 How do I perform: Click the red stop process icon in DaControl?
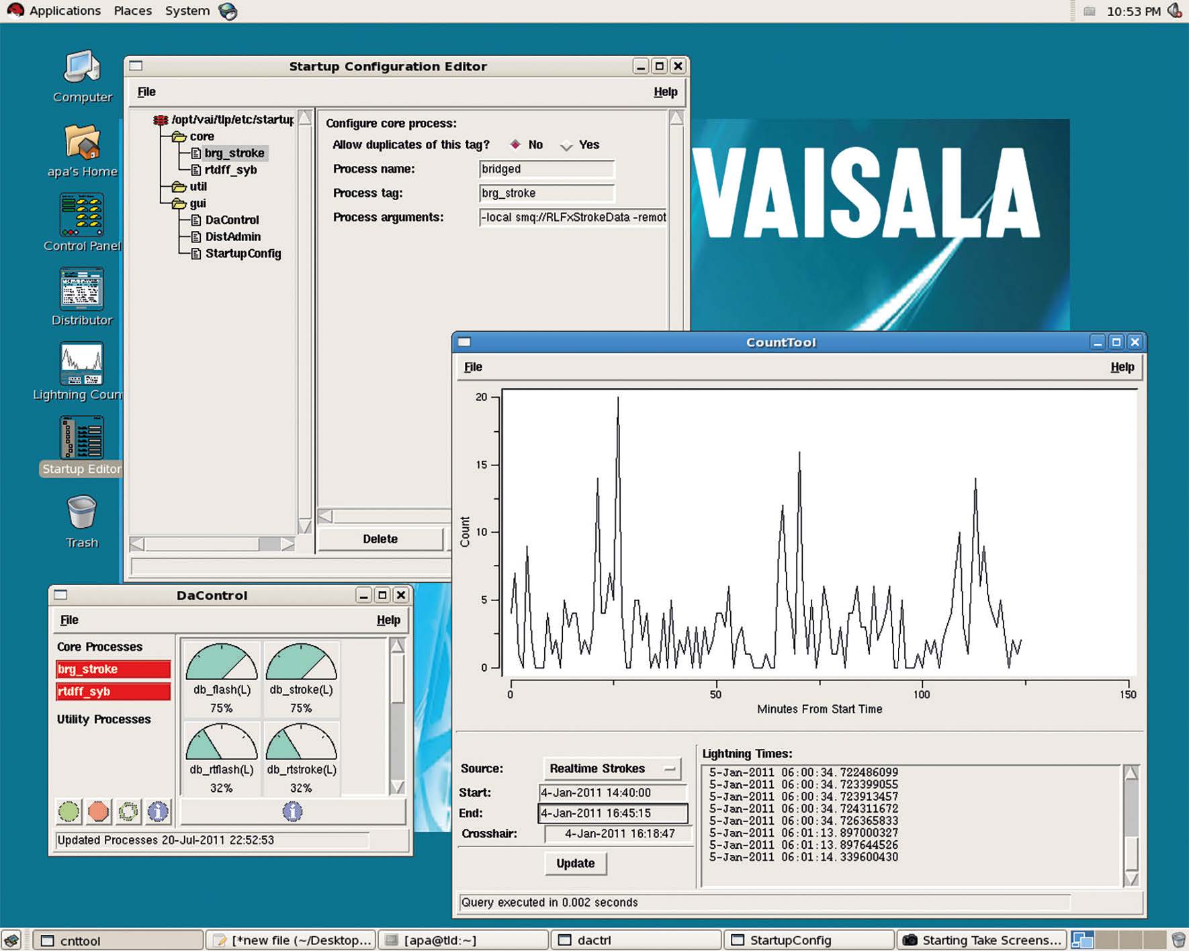[x=98, y=811]
